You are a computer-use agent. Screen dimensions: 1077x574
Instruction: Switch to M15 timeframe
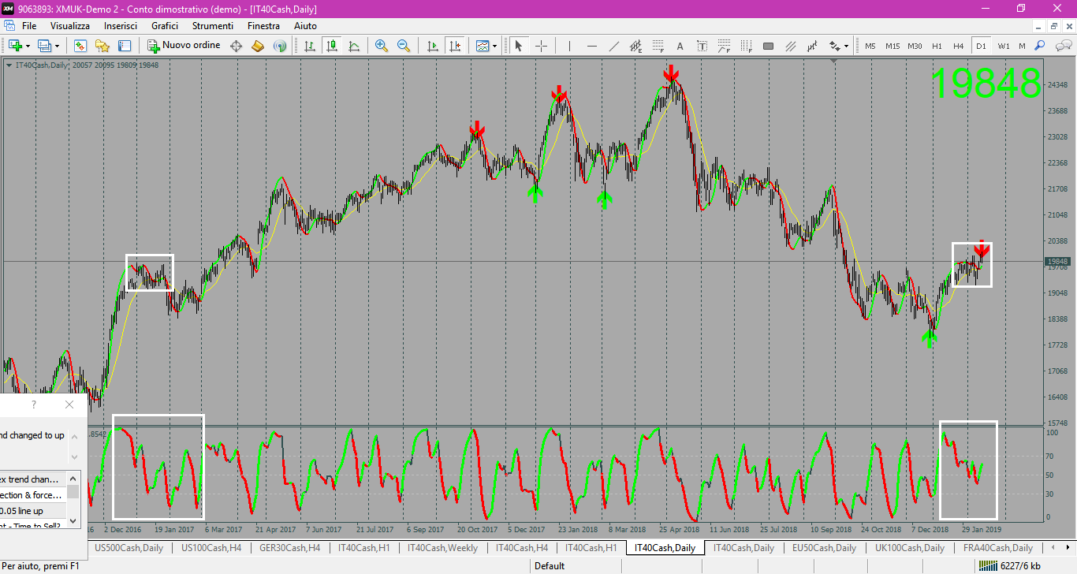pyautogui.click(x=892, y=46)
